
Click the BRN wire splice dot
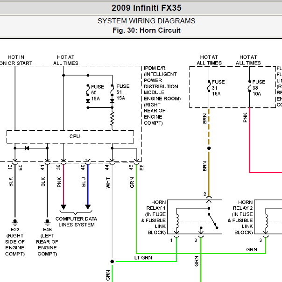coord(209,148)
